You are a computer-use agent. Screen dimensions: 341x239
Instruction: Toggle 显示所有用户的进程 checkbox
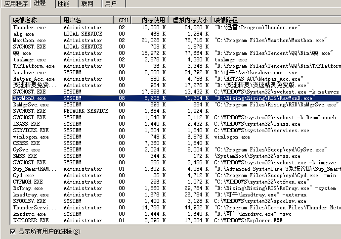tap(13, 232)
